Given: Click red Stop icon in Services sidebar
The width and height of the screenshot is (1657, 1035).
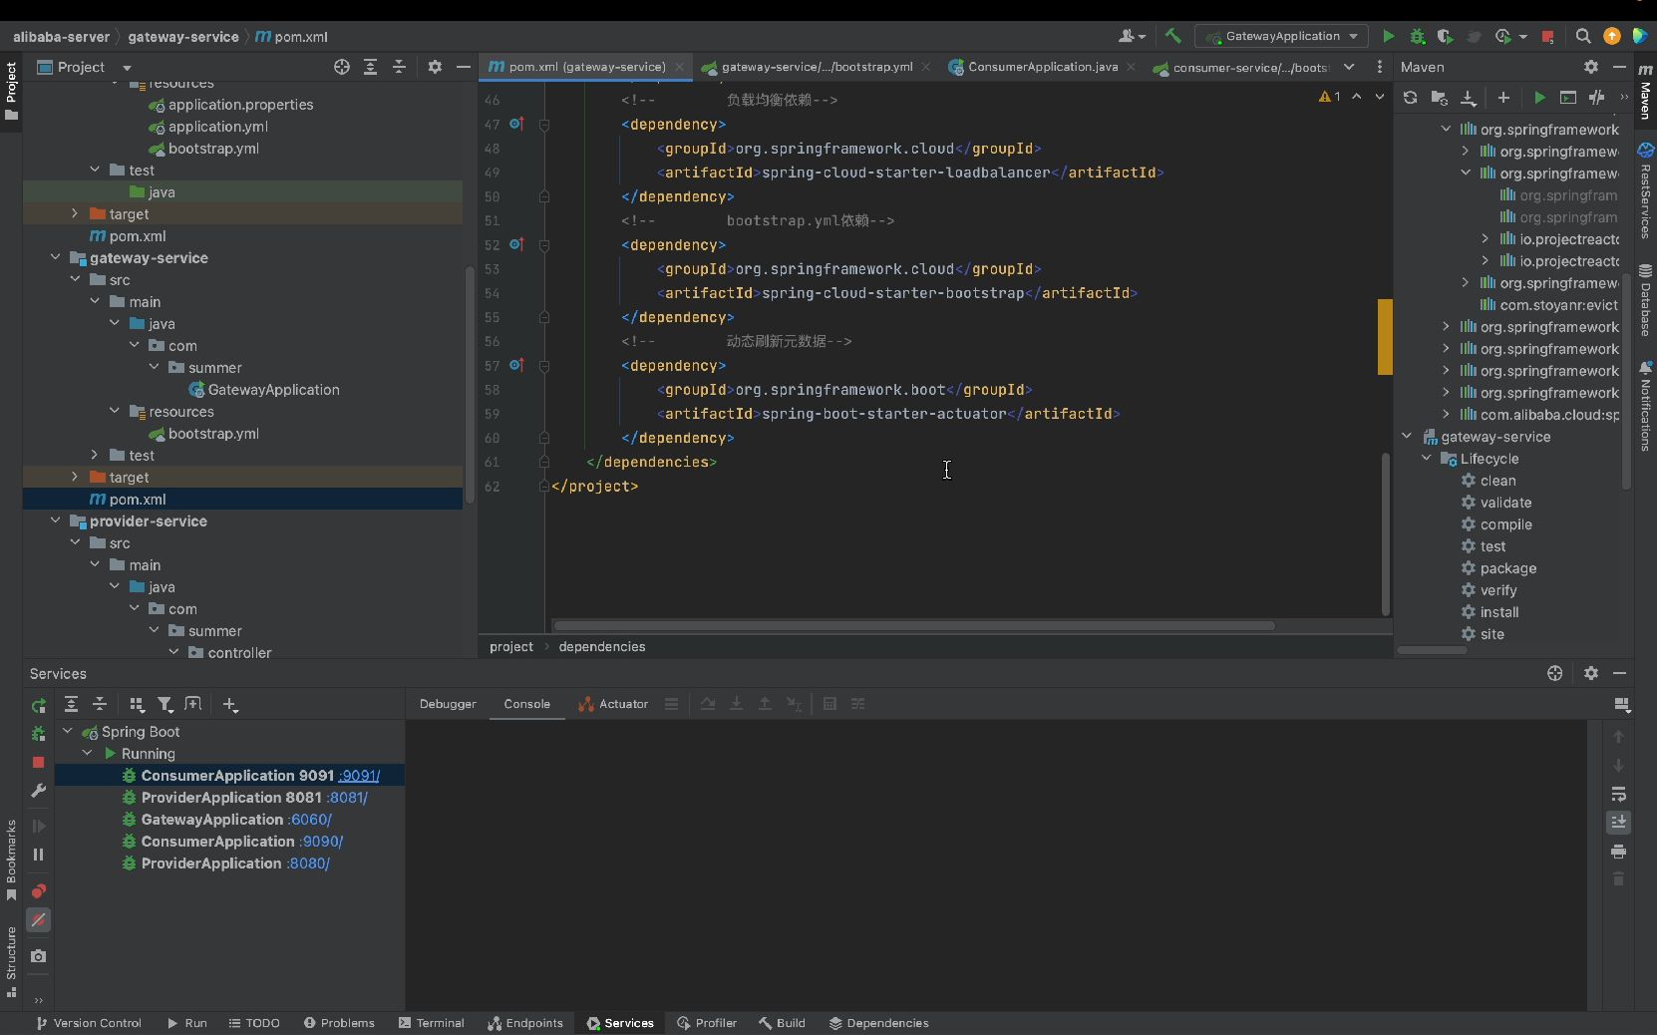Looking at the screenshot, I should 38,762.
